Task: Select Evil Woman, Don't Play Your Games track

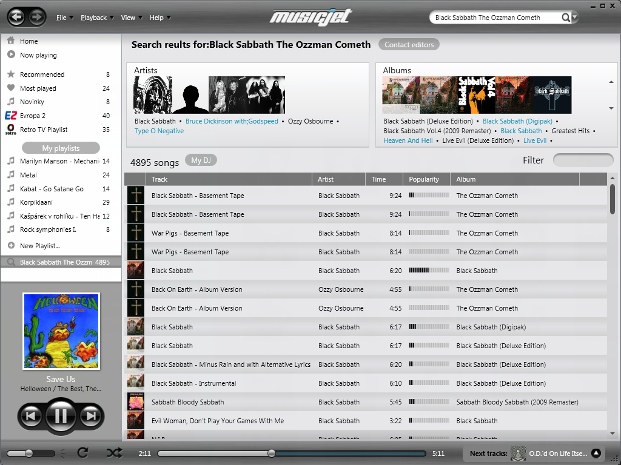Action: pos(366,421)
